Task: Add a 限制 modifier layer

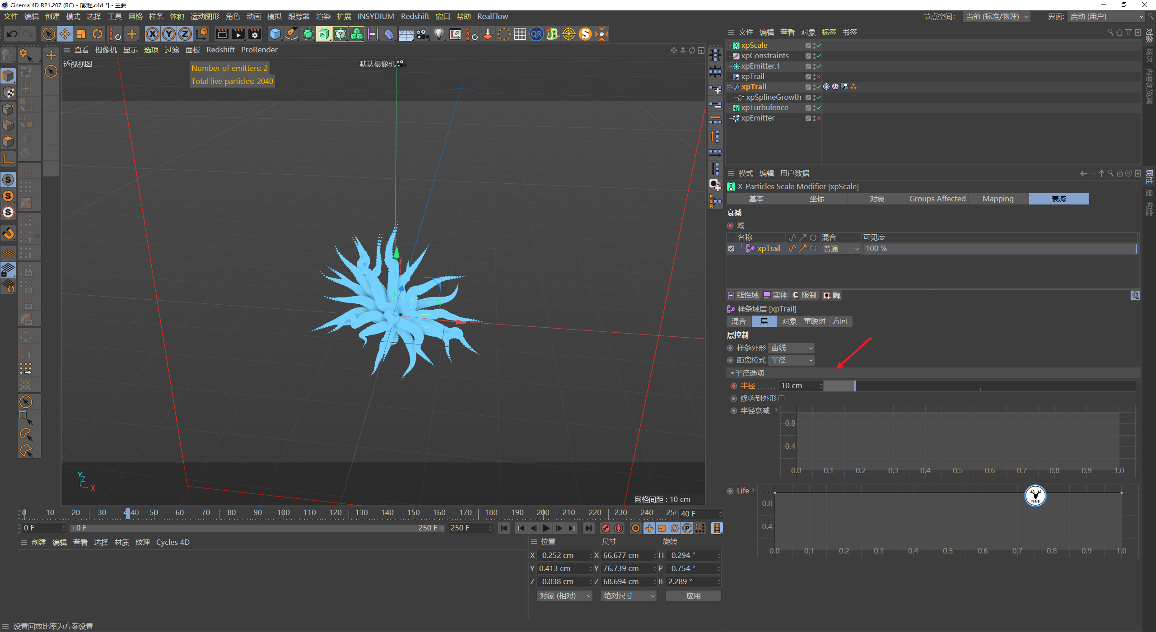Action: click(x=805, y=295)
